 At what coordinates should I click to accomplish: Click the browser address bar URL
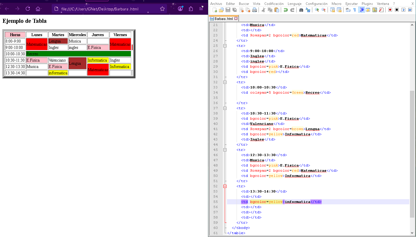coord(100,9)
